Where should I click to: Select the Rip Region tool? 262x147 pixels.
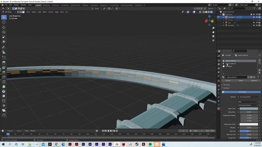click(4, 115)
